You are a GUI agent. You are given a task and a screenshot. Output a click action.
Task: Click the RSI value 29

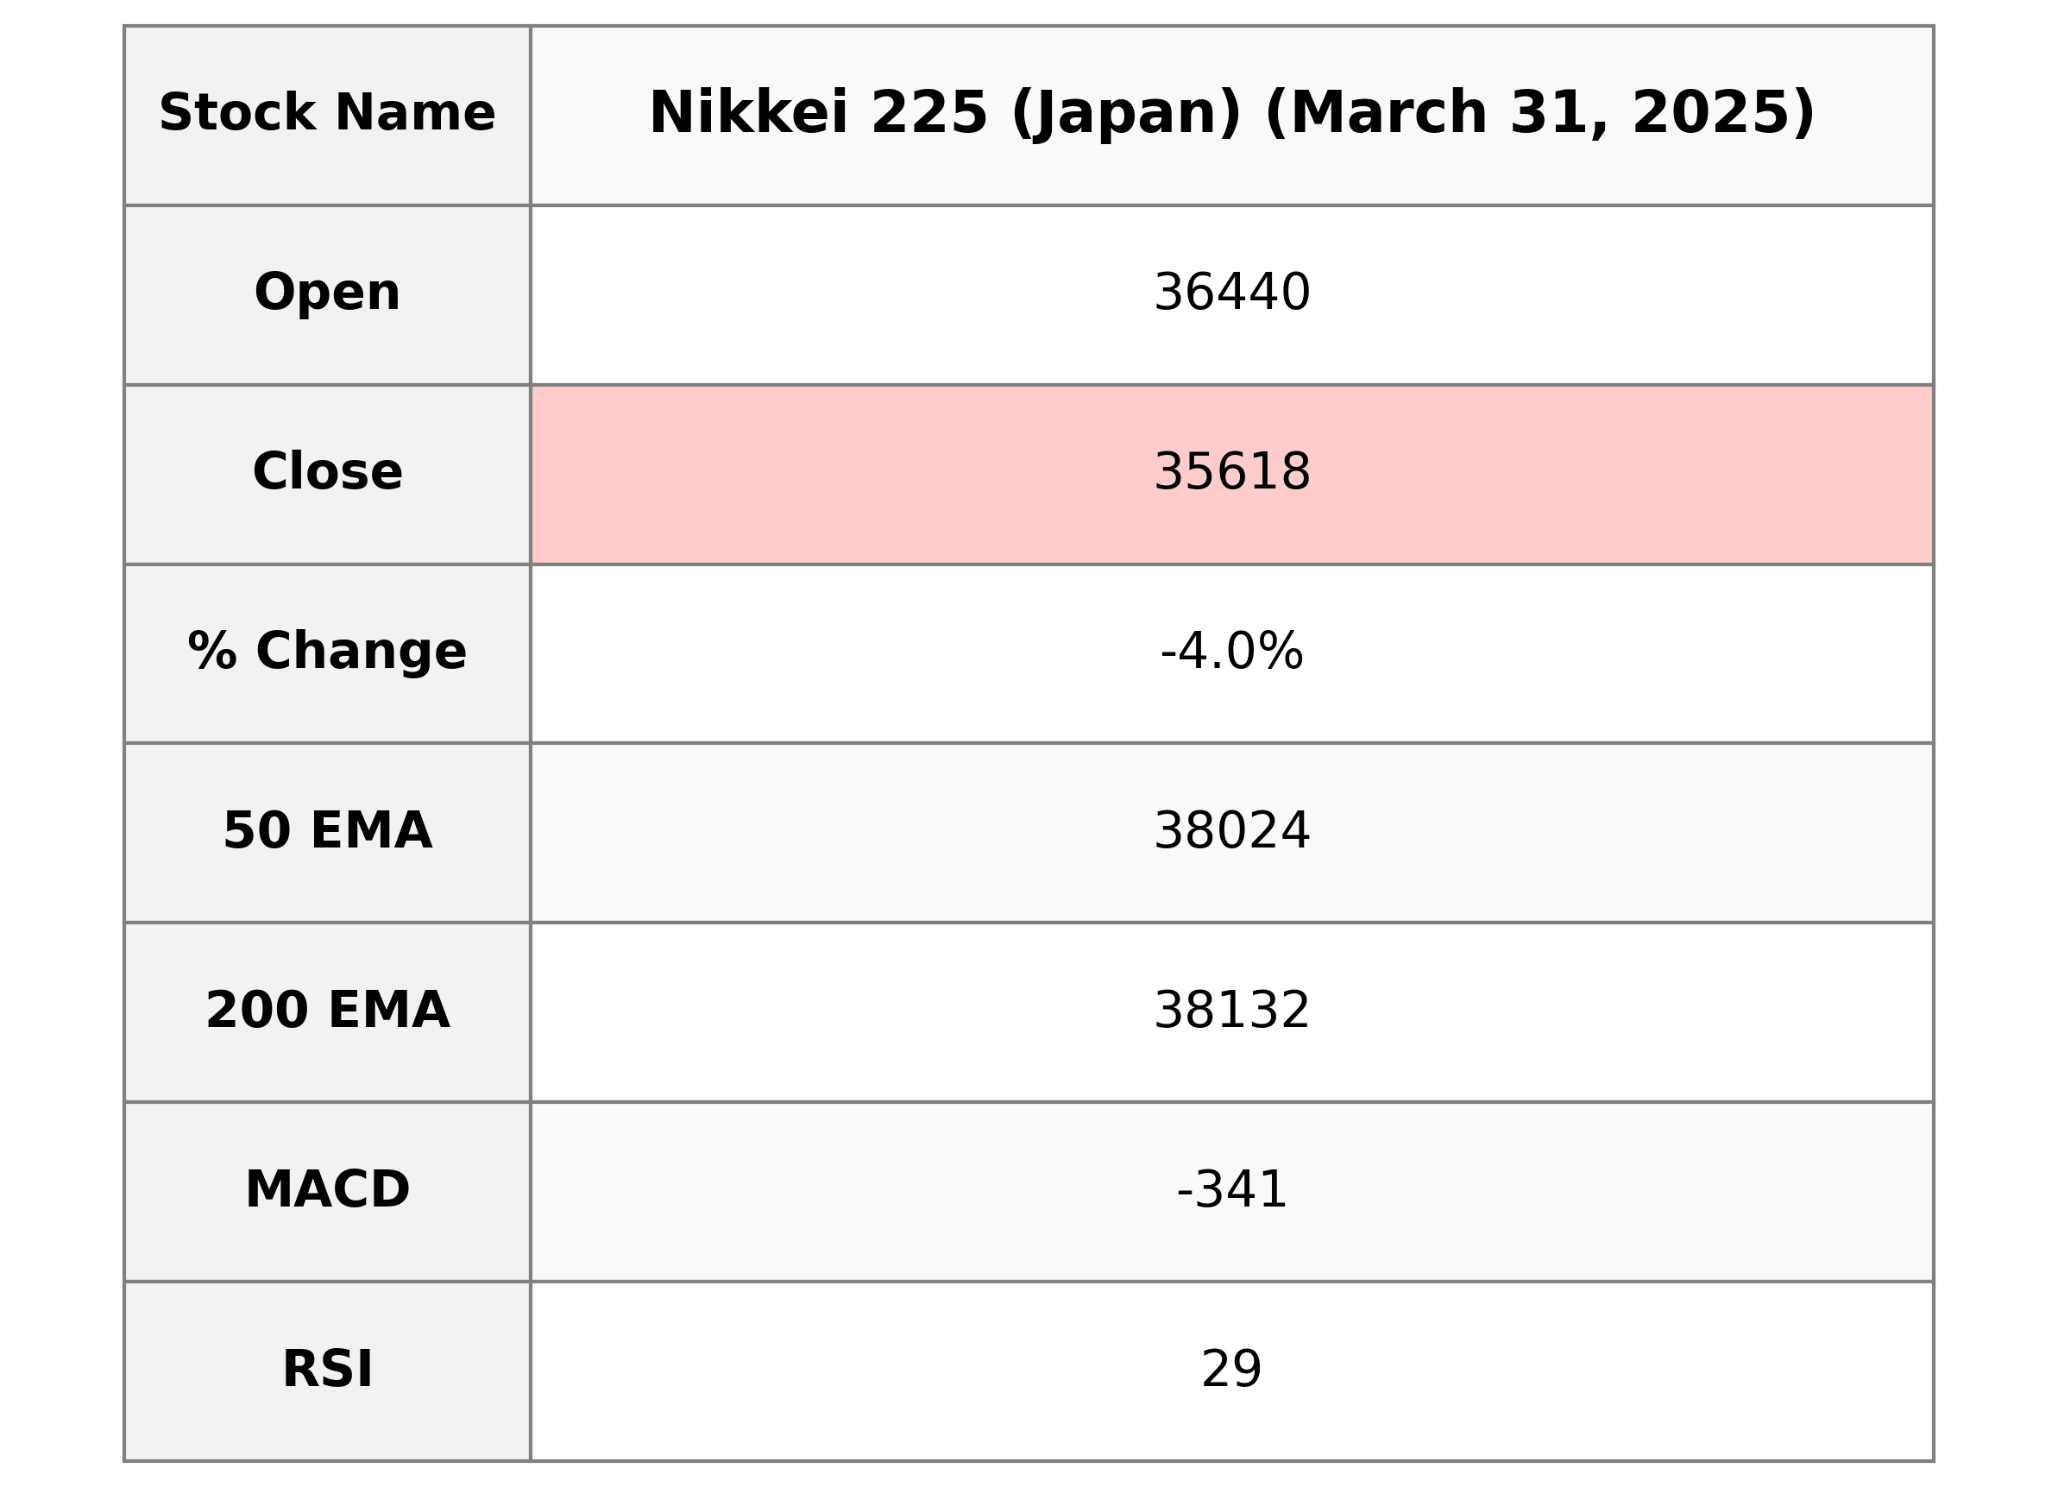coord(1231,1369)
